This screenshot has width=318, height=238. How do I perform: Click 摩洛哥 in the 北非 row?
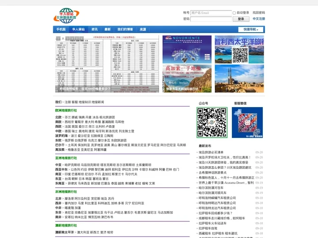coord(69,198)
